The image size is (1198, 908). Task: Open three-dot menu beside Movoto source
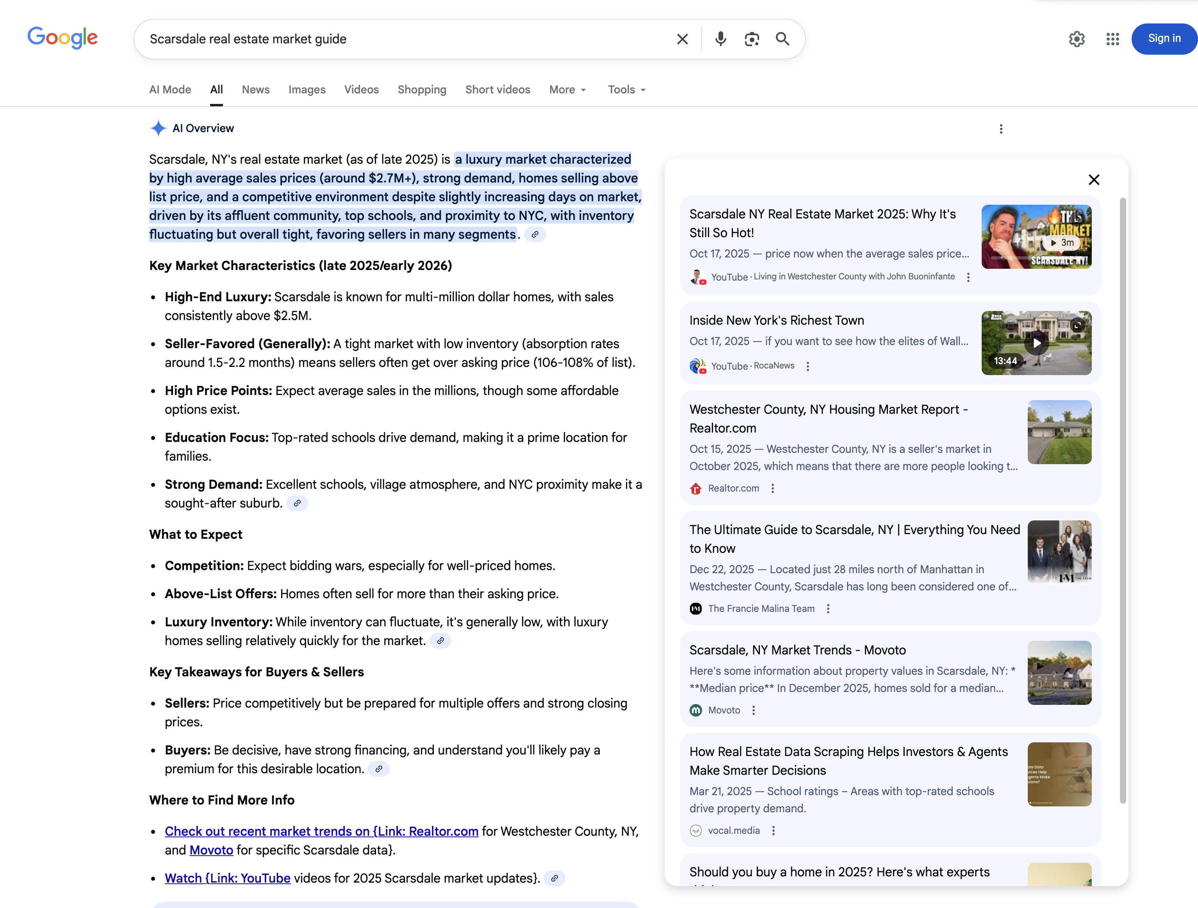click(753, 710)
